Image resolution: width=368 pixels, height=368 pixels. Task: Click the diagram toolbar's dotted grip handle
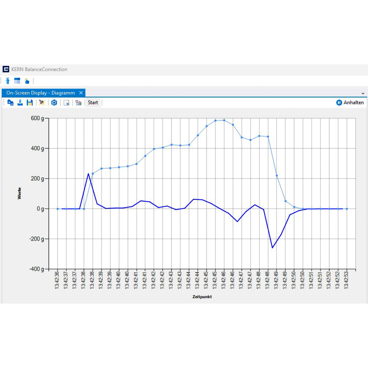click(x=4, y=103)
